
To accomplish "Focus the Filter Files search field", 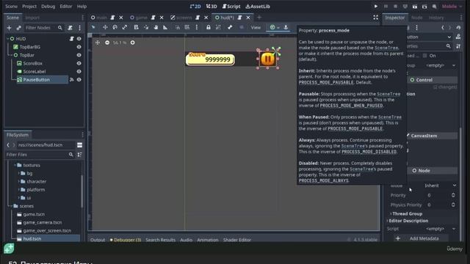I will pyautogui.click(x=40, y=155).
